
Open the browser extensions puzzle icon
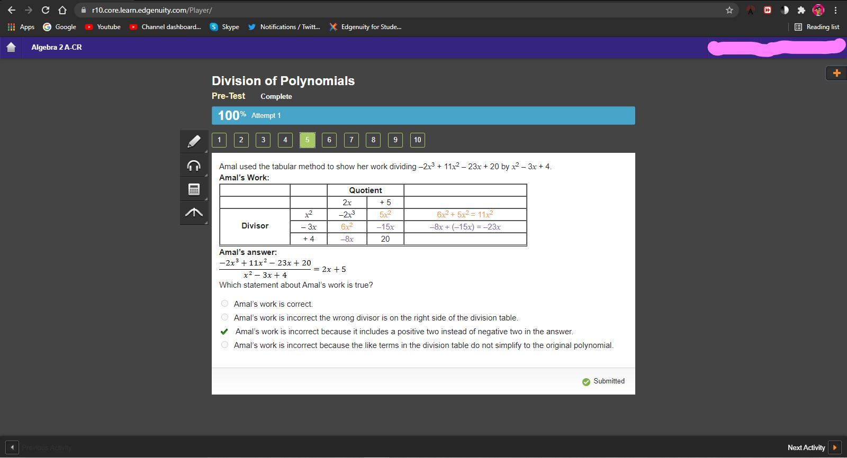point(801,10)
